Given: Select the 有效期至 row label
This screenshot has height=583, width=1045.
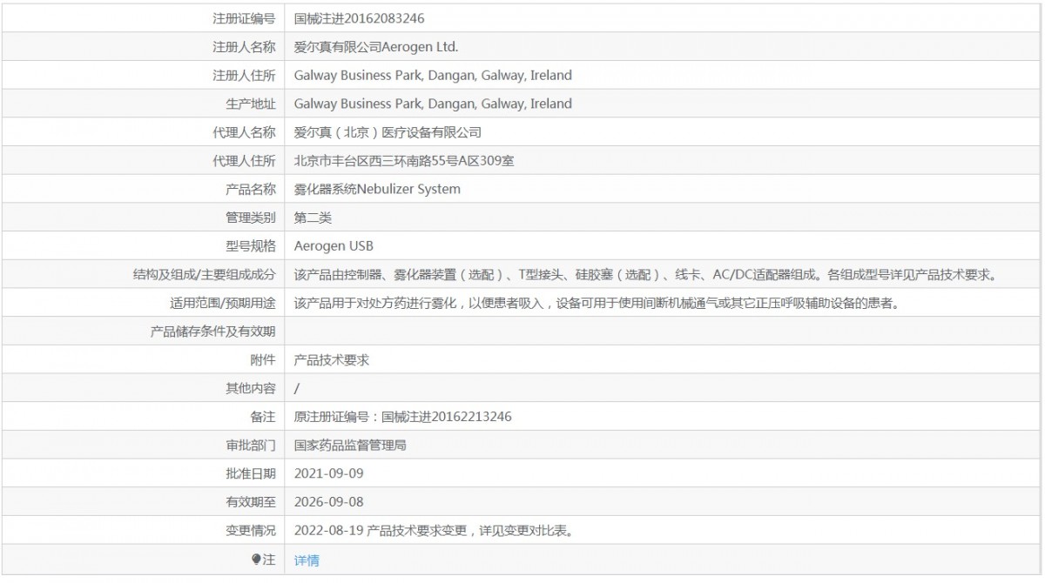Looking at the screenshot, I should [251, 502].
